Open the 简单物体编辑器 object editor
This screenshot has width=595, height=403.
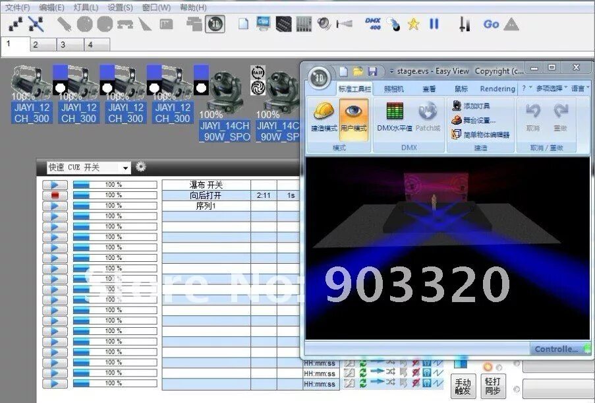coord(480,135)
